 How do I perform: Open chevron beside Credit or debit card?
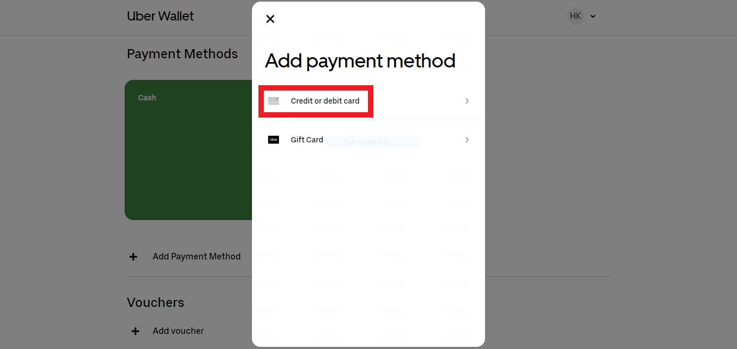(x=467, y=101)
